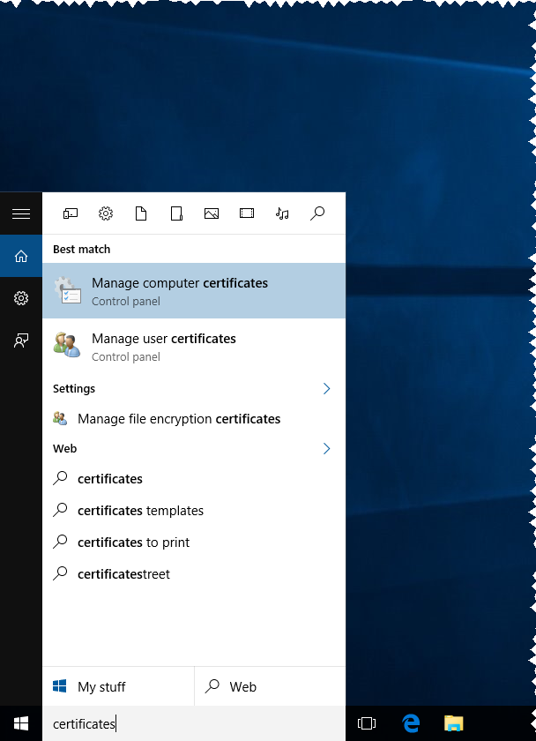Filter search results by documents
The height and width of the screenshot is (741, 536).
click(x=141, y=213)
